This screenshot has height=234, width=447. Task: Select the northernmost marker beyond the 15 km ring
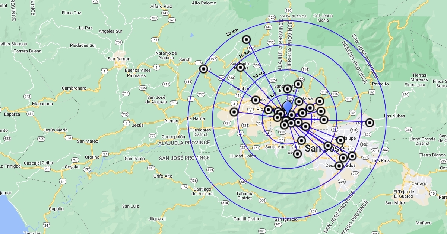tap(247, 40)
